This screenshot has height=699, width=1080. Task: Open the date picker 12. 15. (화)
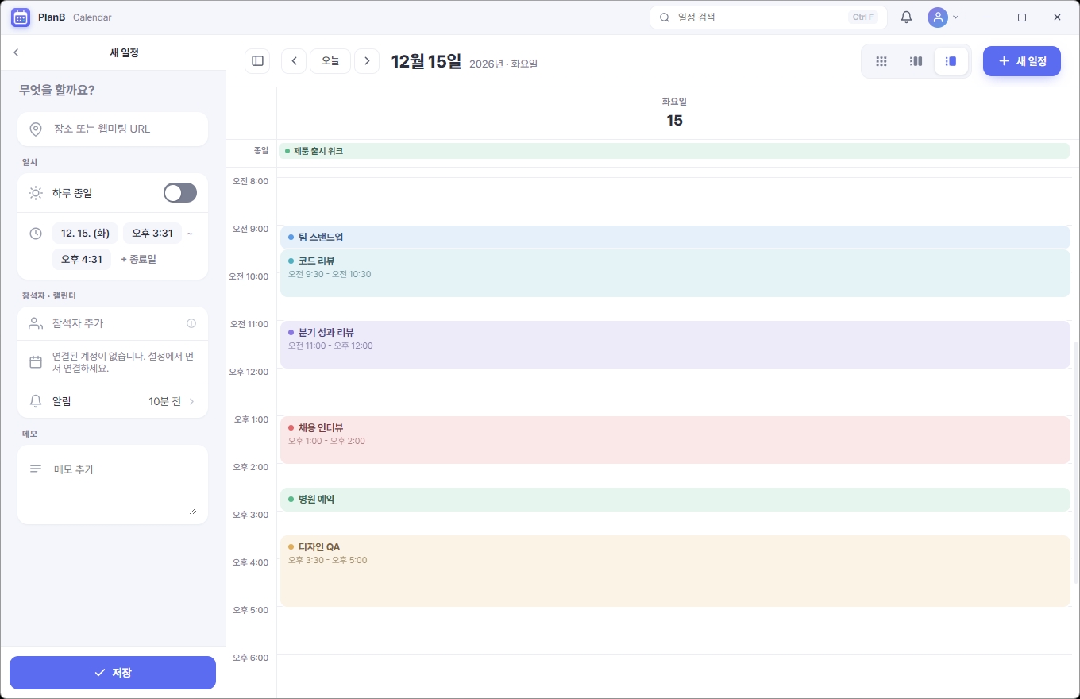pos(85,233)
